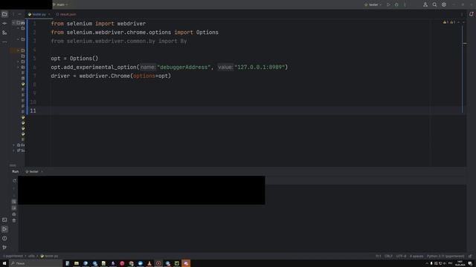
Task: Open the File Explorer taskbar icon
Action: coord(77,263)
